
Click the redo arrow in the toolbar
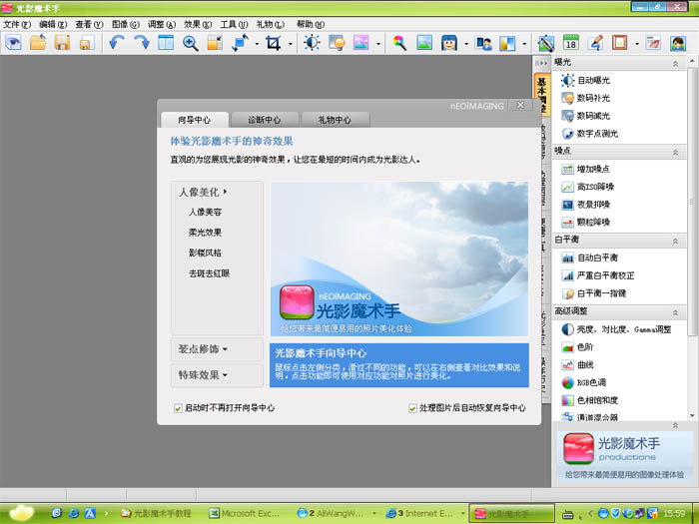(x=142, y=43)
